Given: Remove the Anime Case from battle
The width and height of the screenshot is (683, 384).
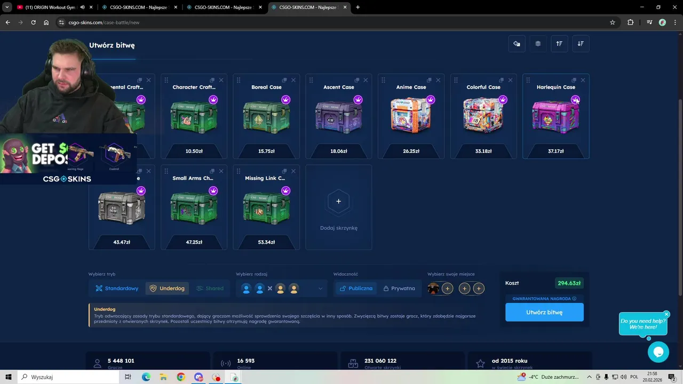Looking at the screenshot, I should tap(438, 80).
